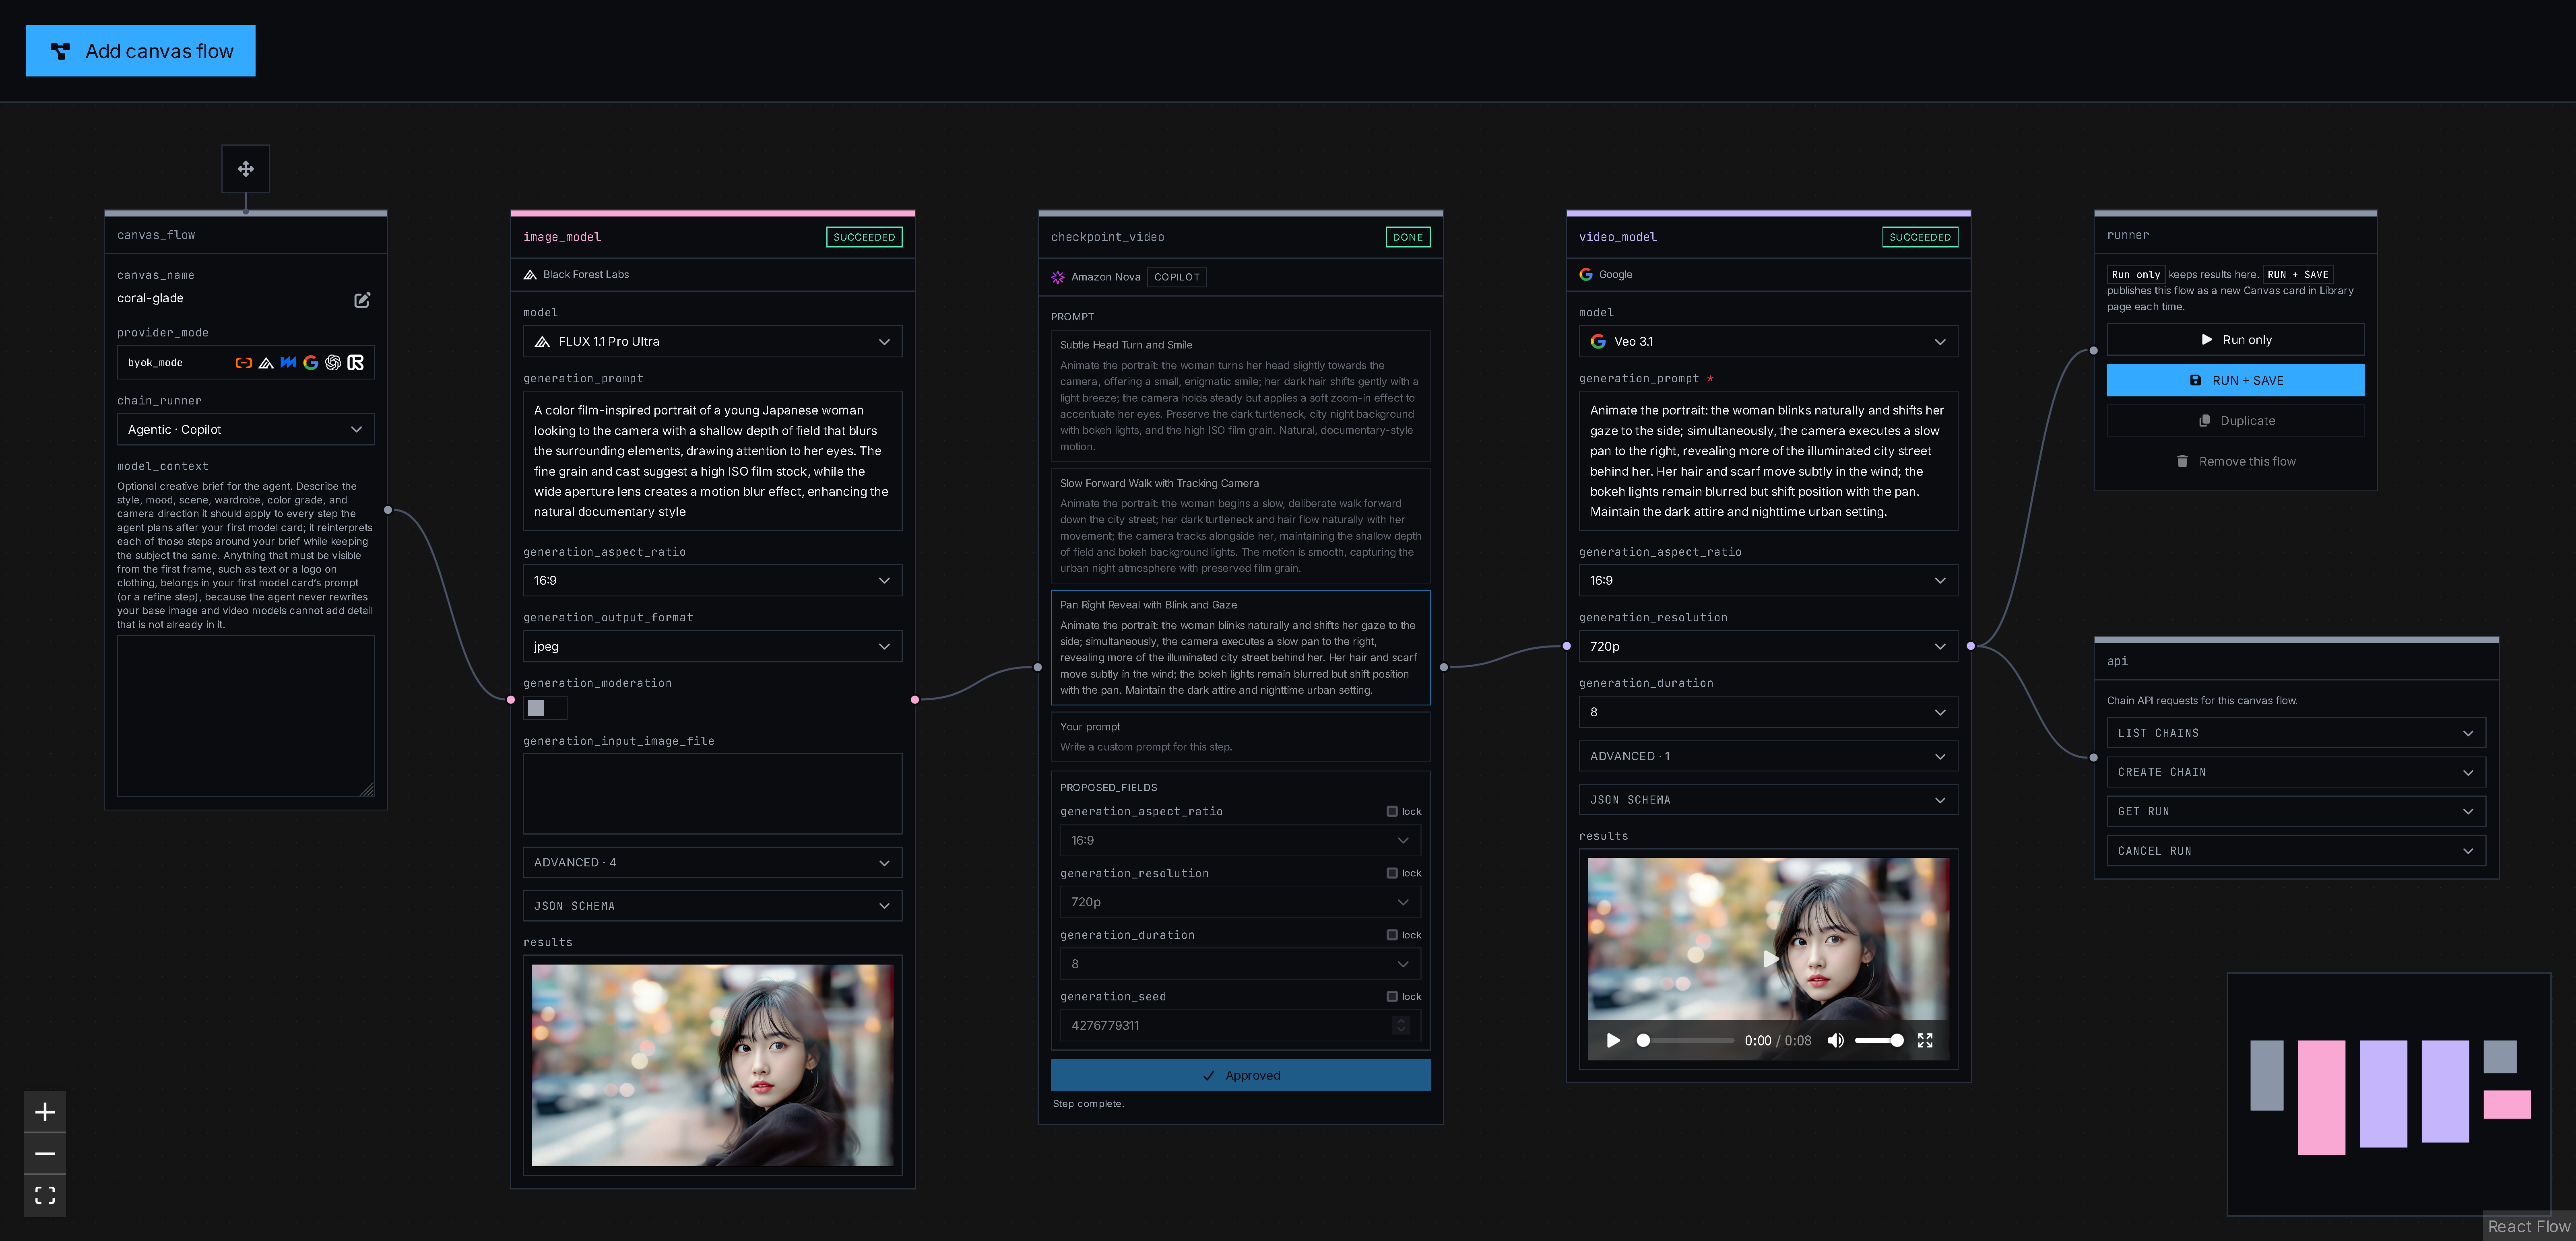
Task: Lock the proposed generation_duration field
Action: click(x=1392, y=936)
